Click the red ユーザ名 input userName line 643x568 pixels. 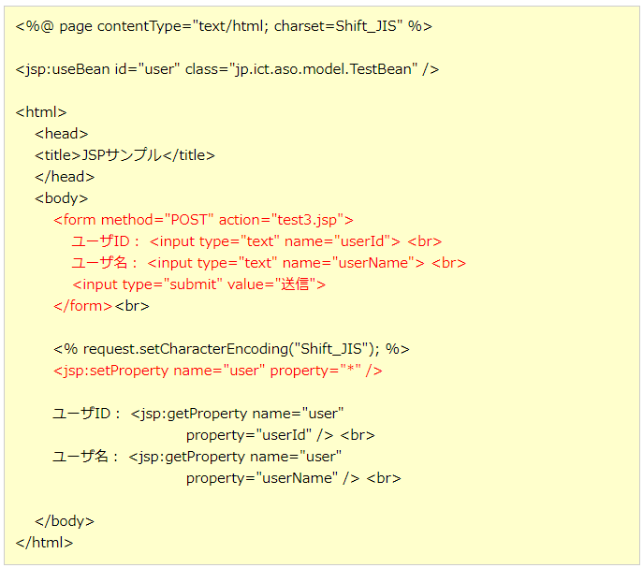tap(269, 263)
